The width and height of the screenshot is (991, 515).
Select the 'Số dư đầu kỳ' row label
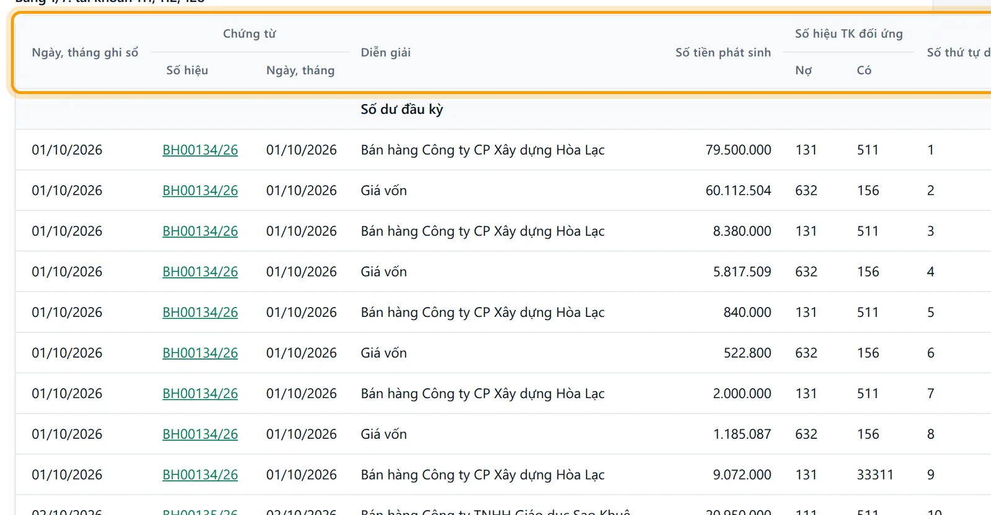(x=402, y=110)
